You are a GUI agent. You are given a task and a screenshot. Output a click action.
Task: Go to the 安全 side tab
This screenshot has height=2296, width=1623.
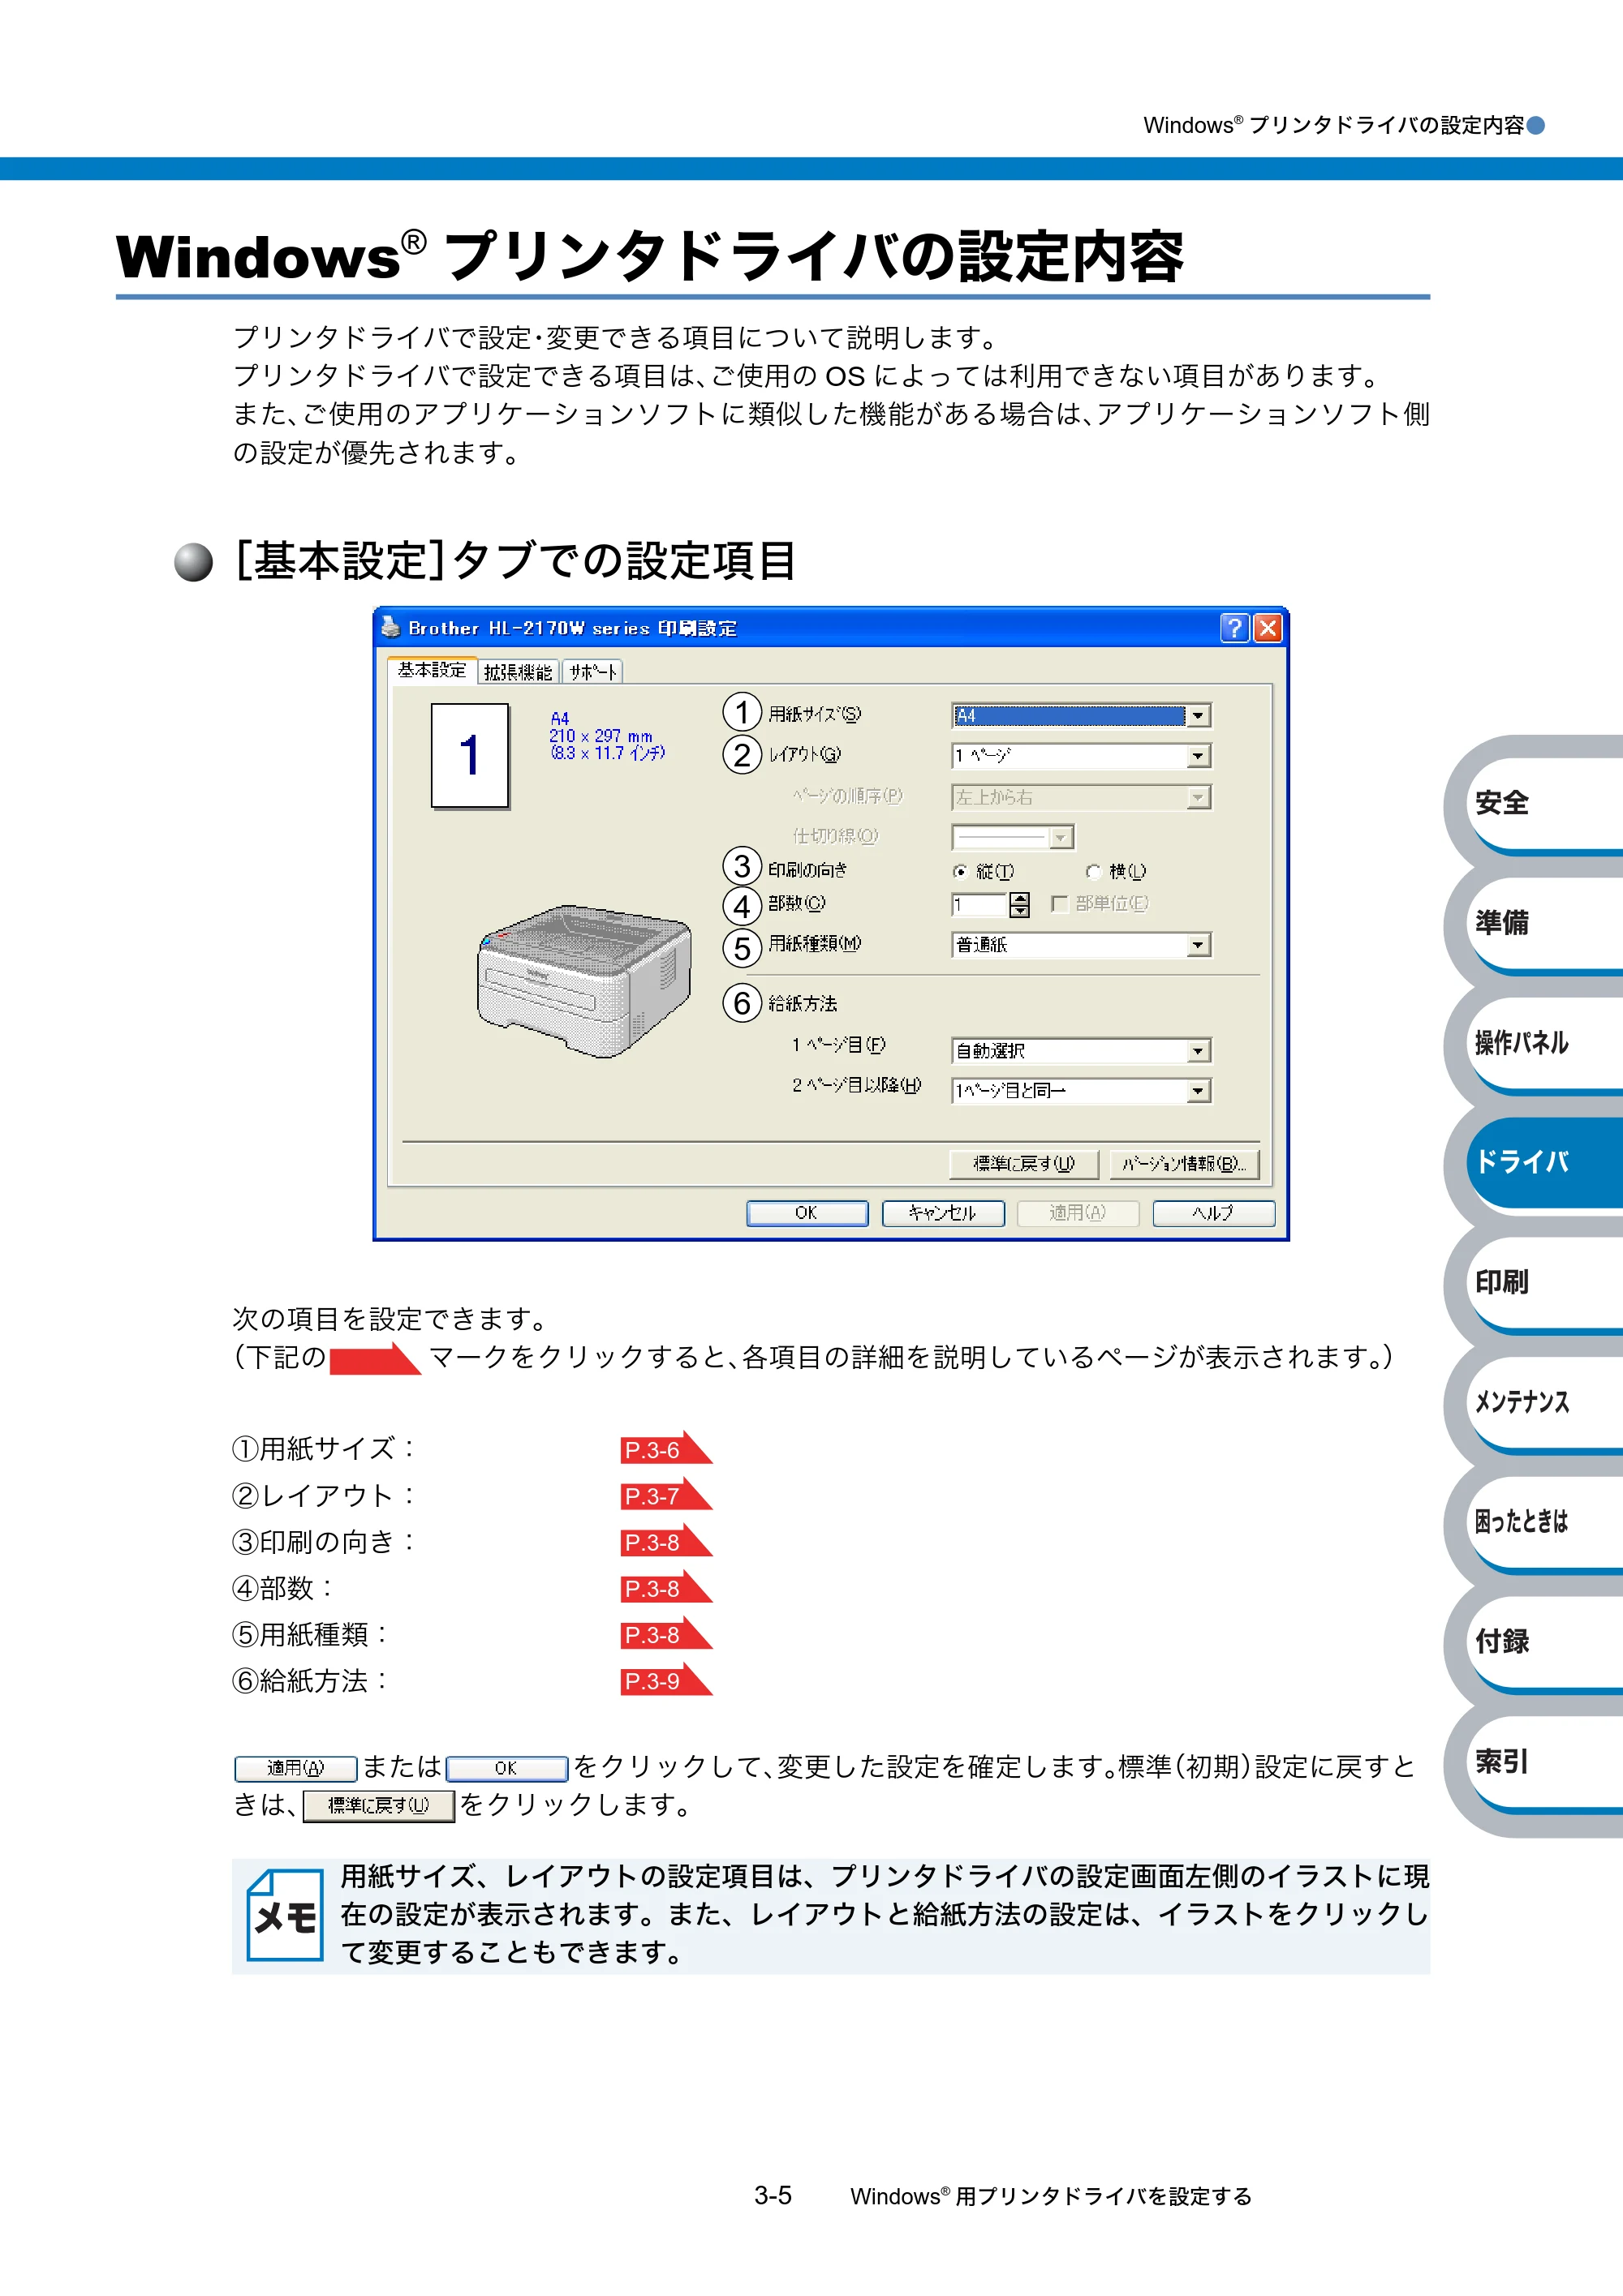[x=1543, y=803]
